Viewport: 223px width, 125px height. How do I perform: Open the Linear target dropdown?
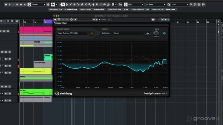pyautogui.click(x=129, y=33)
